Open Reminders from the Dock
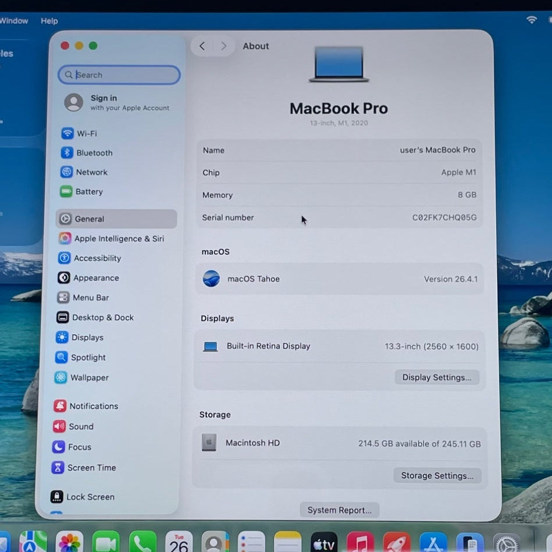 [x=251, y=542]
